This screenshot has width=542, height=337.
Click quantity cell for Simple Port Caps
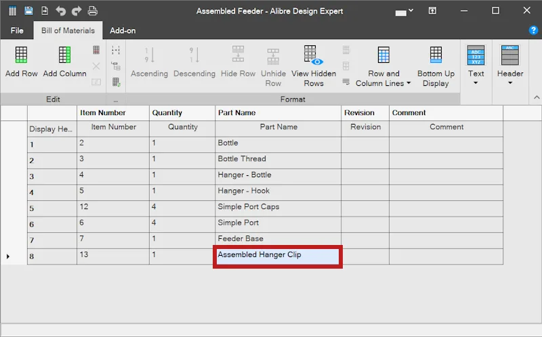(x=182, y=208)
